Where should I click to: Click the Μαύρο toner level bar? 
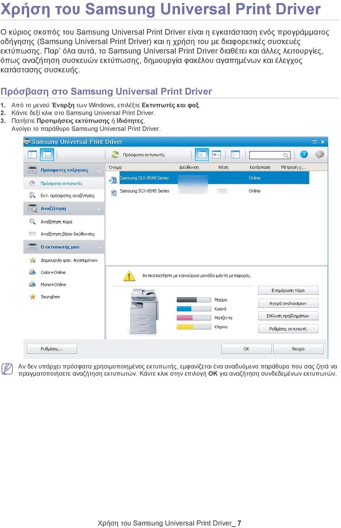(x=194, y=300)
